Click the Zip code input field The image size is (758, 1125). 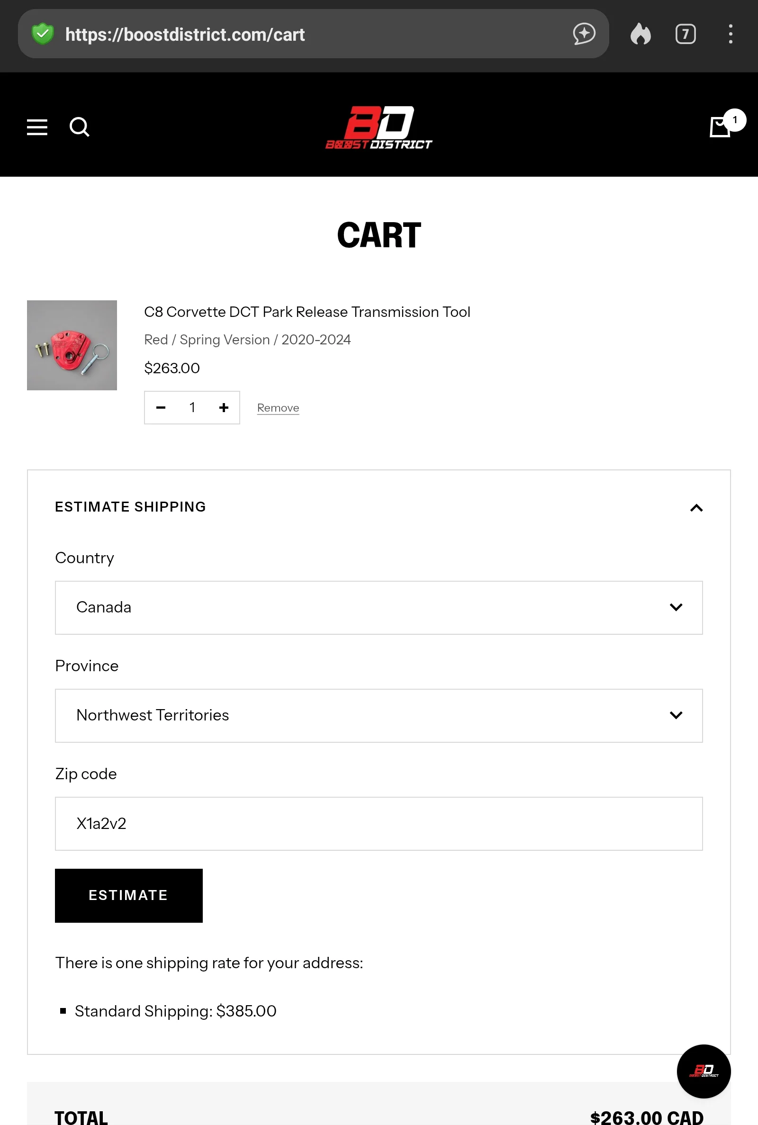(379, 823)
